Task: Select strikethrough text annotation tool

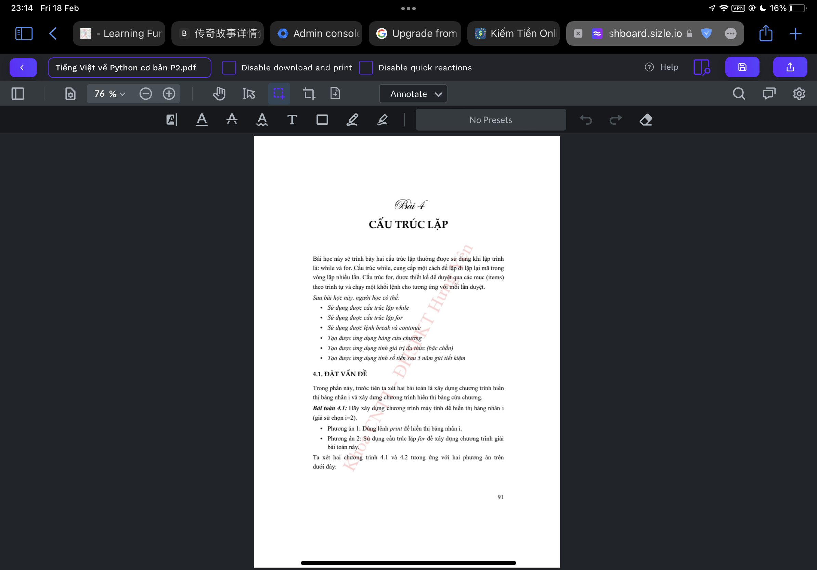Action: (x=232, y=120)
